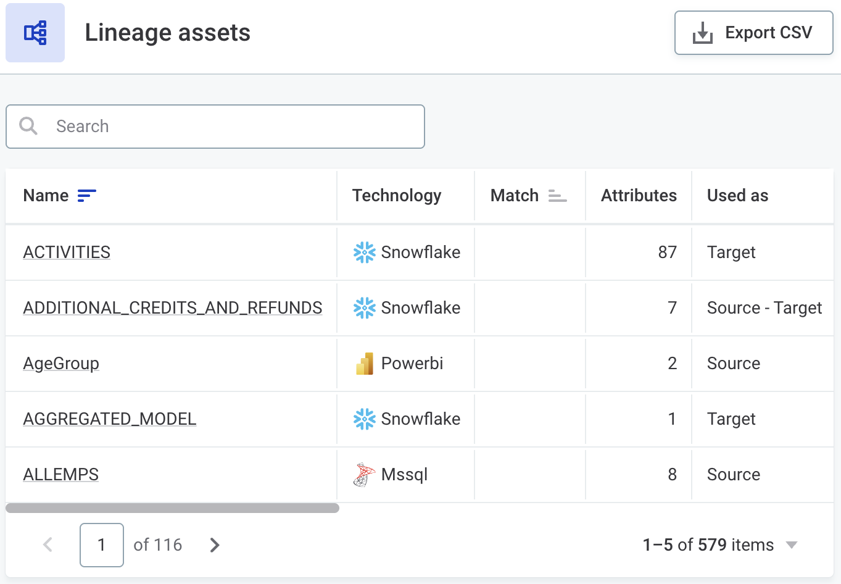The width and height of the screenshot is (841, 584).
Task: Click the sort icon next to Name
Action: click(x=87, y=195)
